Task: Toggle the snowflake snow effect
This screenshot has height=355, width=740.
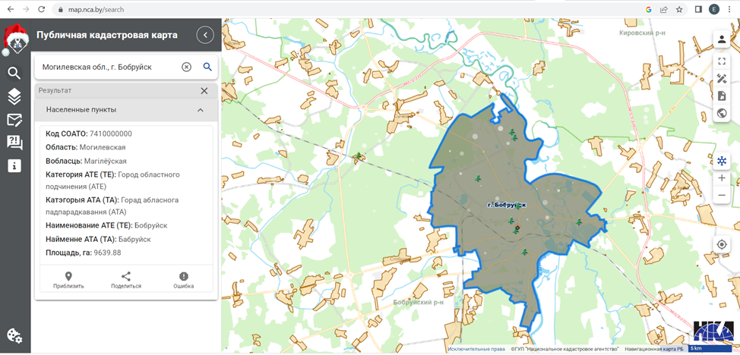Action: tap(721, 161)
